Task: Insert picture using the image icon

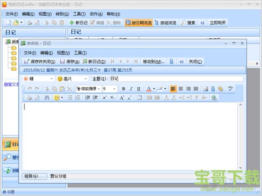Action: tap(206, 89)
